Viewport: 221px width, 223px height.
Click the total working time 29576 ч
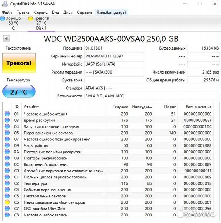tap(203, 80)
